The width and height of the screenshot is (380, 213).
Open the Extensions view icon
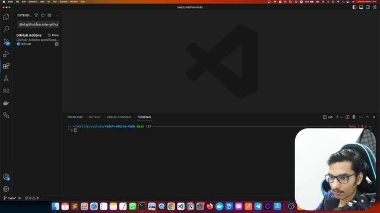pos(6,66)
